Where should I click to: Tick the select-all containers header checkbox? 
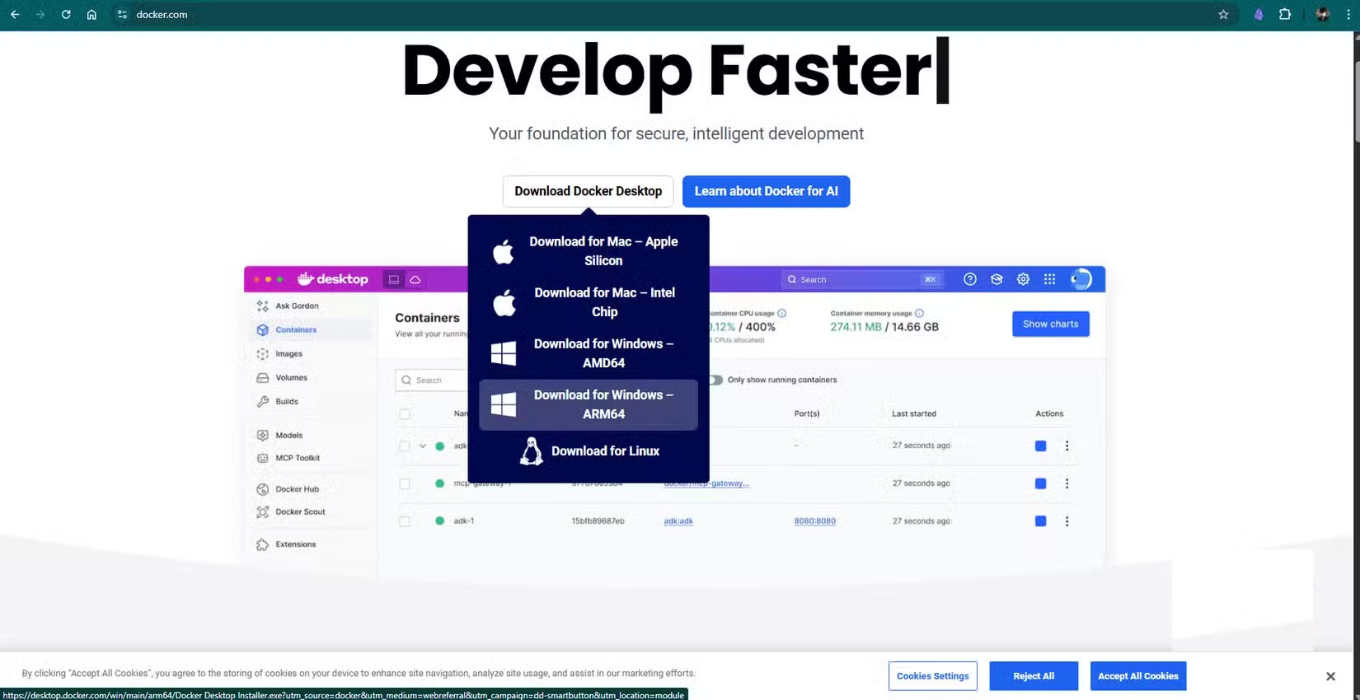[405, 413]
